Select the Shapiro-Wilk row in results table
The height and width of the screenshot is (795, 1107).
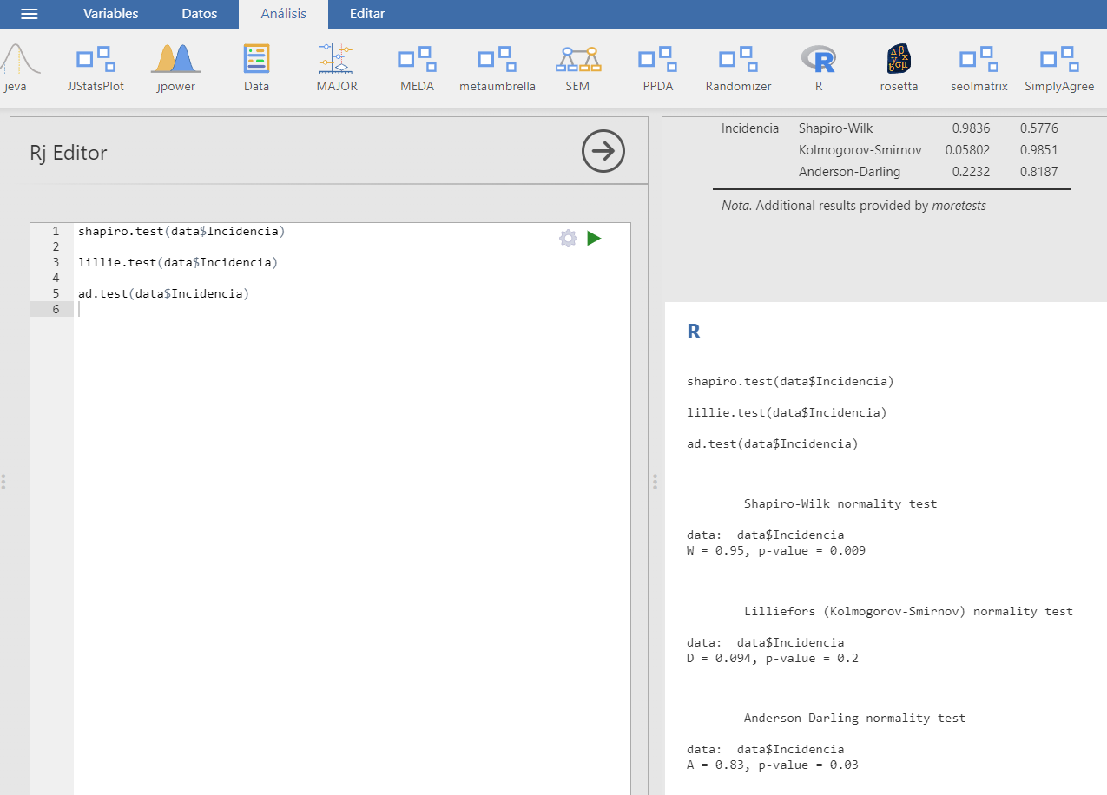(892, 128)
